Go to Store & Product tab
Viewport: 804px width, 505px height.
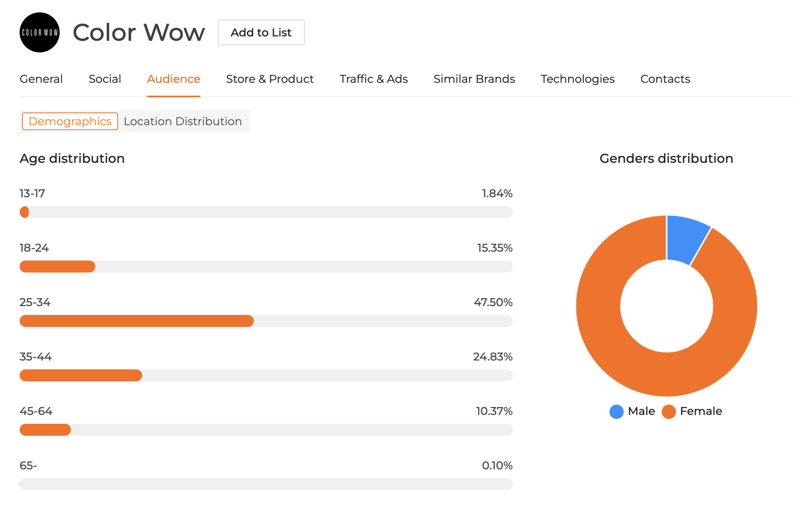coord(269,79)
